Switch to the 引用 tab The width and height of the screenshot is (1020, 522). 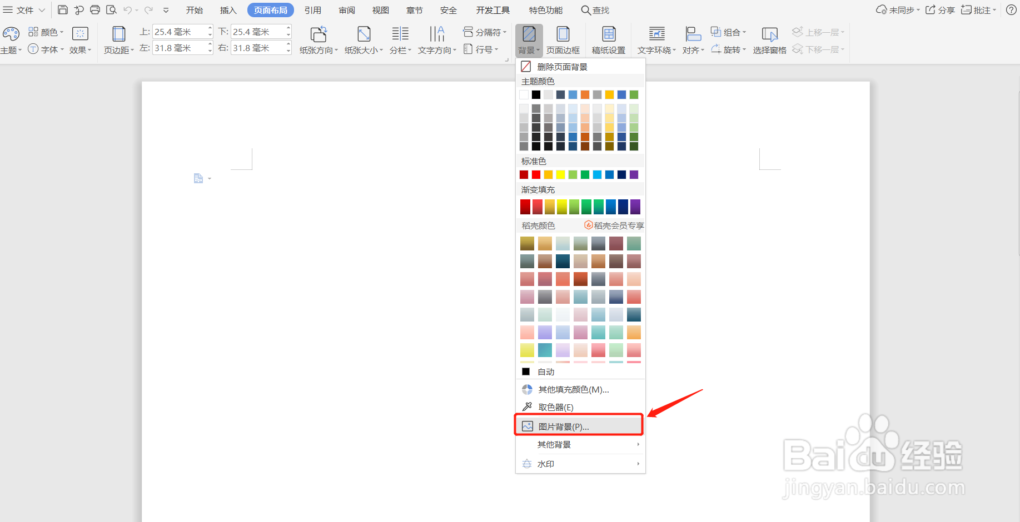(x=313, y=10)
